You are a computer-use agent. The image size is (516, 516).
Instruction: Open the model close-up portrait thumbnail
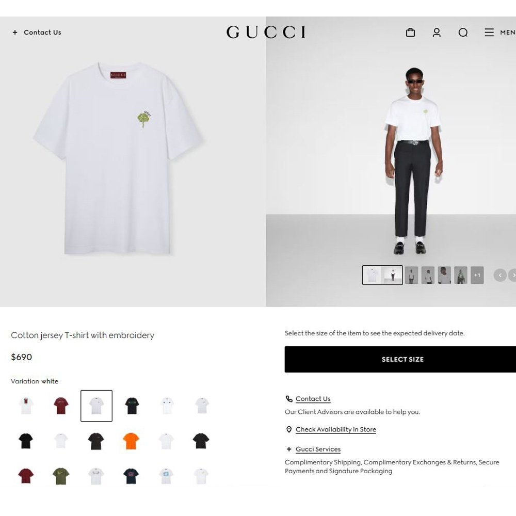tap(444, 275)
